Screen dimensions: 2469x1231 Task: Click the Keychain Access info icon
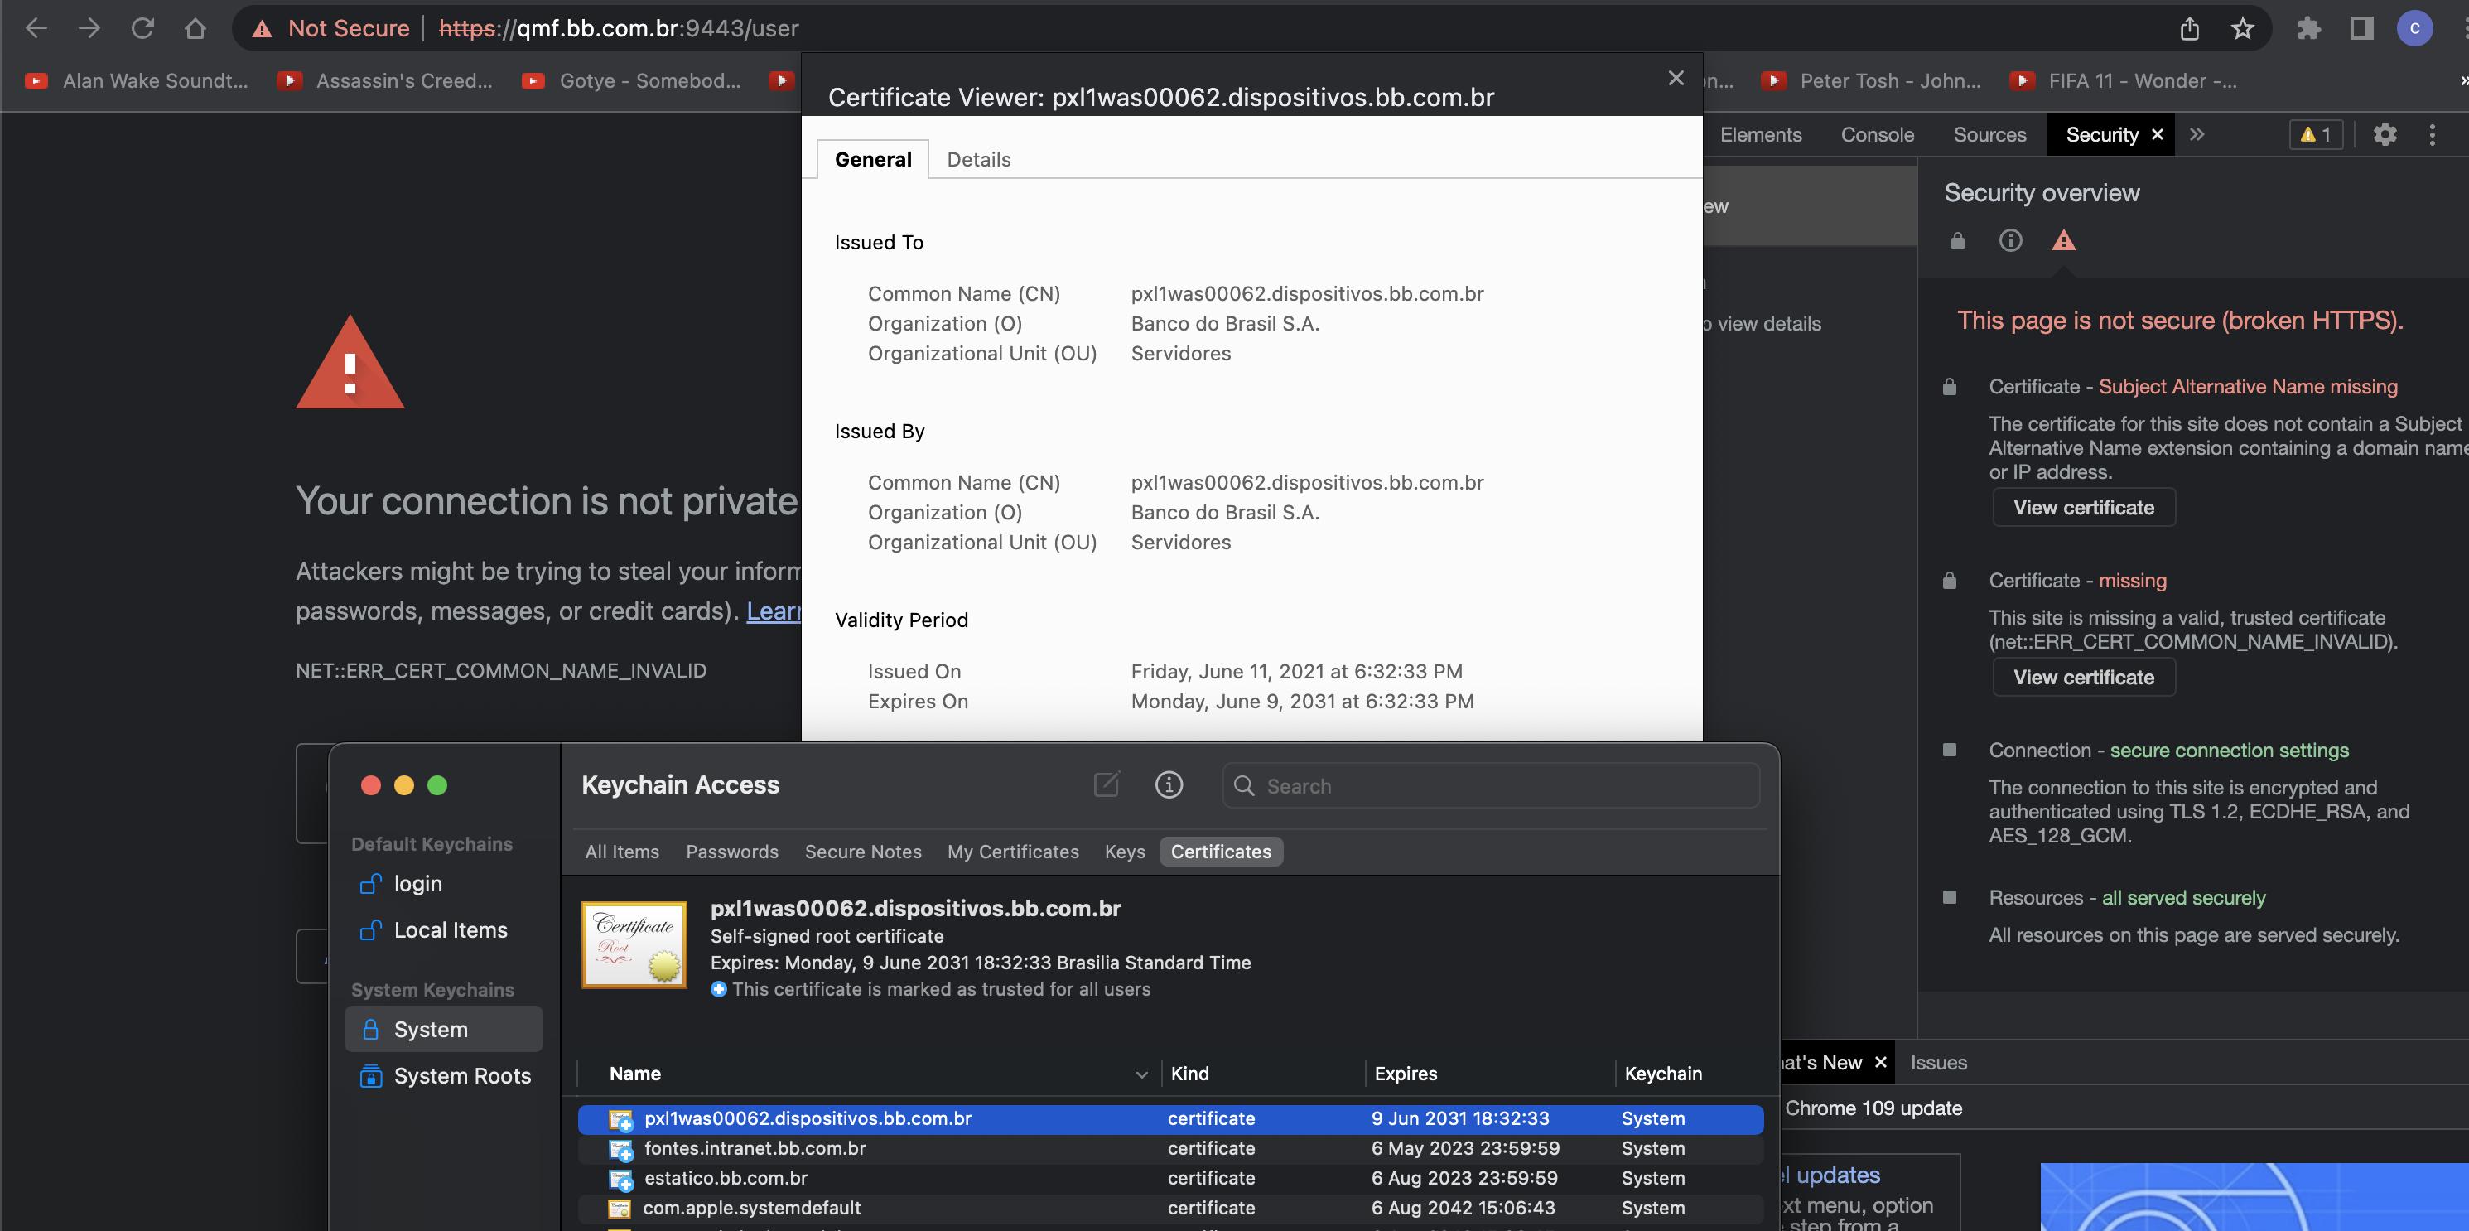pos(1169,785)
